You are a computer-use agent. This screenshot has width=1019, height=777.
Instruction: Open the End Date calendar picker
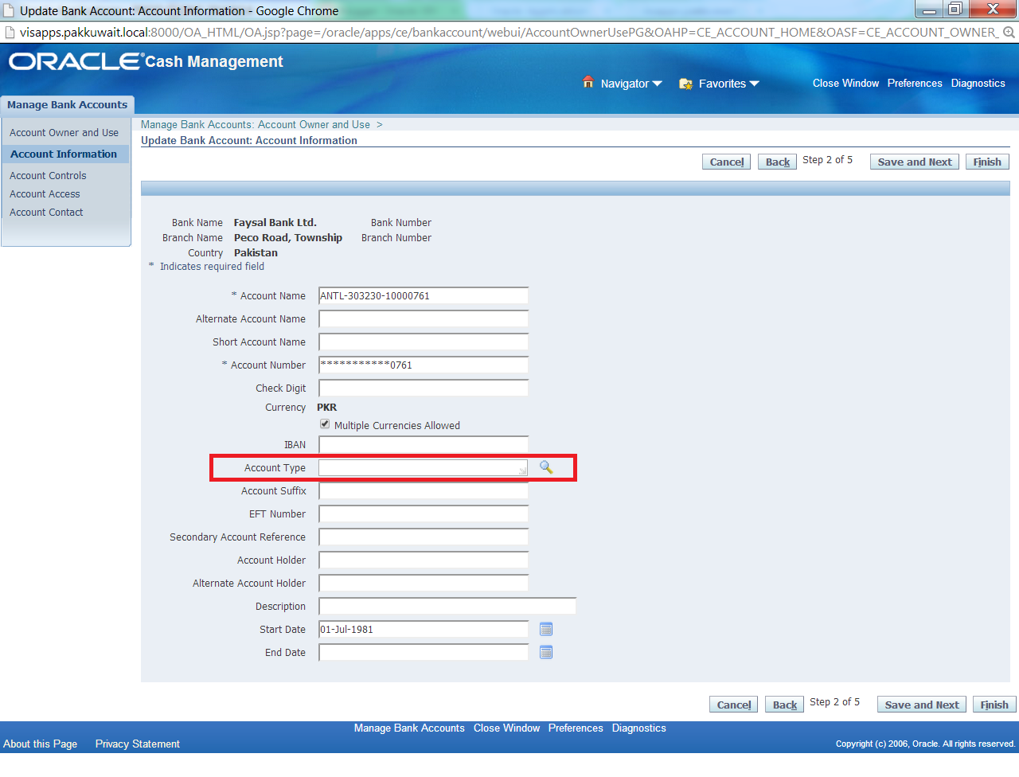(546, 652)
